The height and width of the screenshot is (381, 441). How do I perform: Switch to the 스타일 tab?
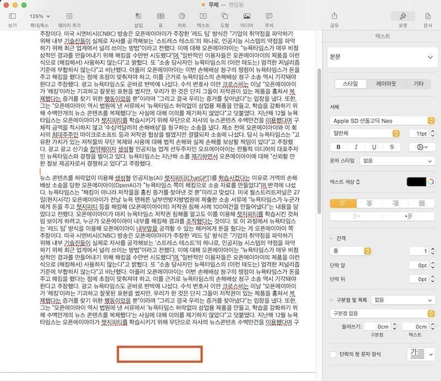tap(351, 84)
